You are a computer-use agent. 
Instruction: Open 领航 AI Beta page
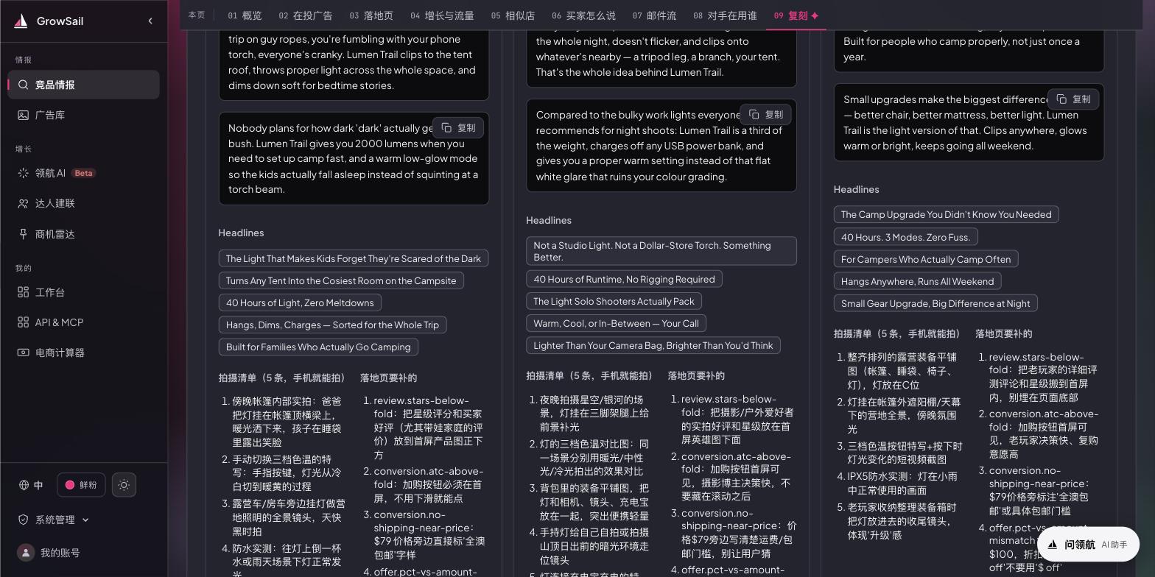[x=83, y=173]
